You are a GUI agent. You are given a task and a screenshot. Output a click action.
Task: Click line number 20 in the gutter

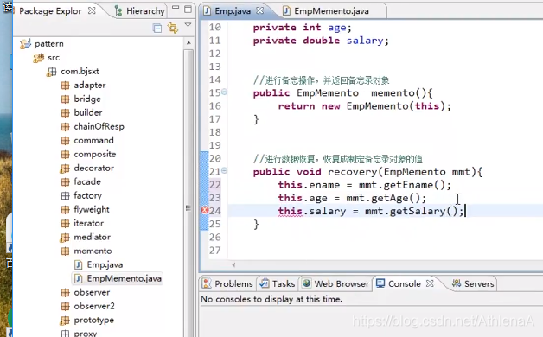(x=214, y=158)
